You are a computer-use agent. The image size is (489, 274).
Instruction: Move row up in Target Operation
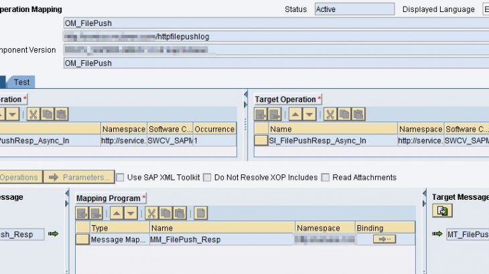click(x=293, y=114)
